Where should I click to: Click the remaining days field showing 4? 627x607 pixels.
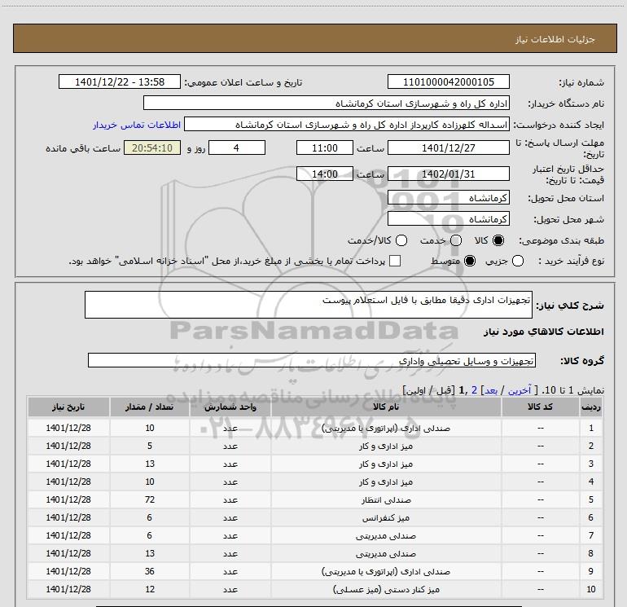pyautogui.click(x=237, y=147)
